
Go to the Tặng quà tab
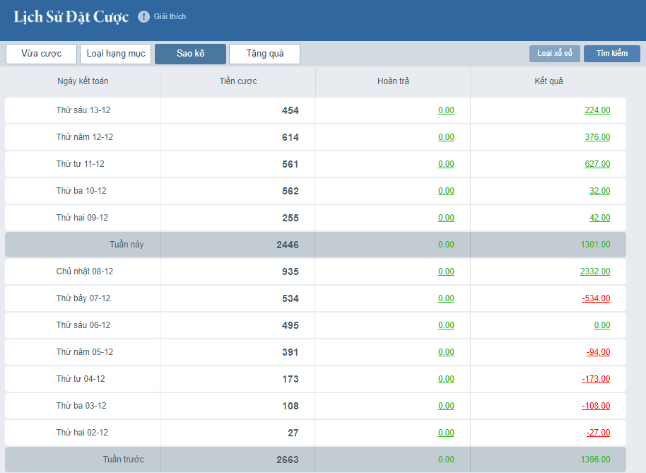coord(264,54)
